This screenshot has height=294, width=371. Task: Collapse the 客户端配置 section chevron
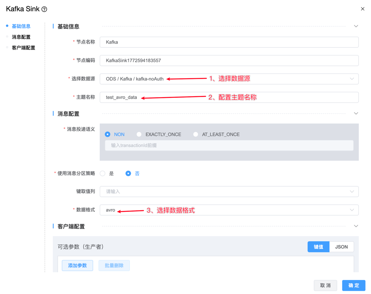coord(356,226)
